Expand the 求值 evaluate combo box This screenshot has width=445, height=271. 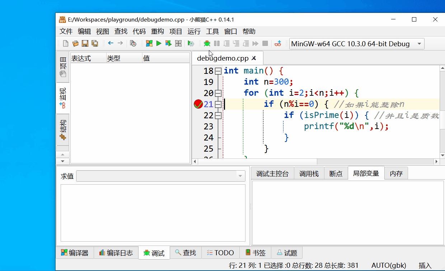coord(240,176)
